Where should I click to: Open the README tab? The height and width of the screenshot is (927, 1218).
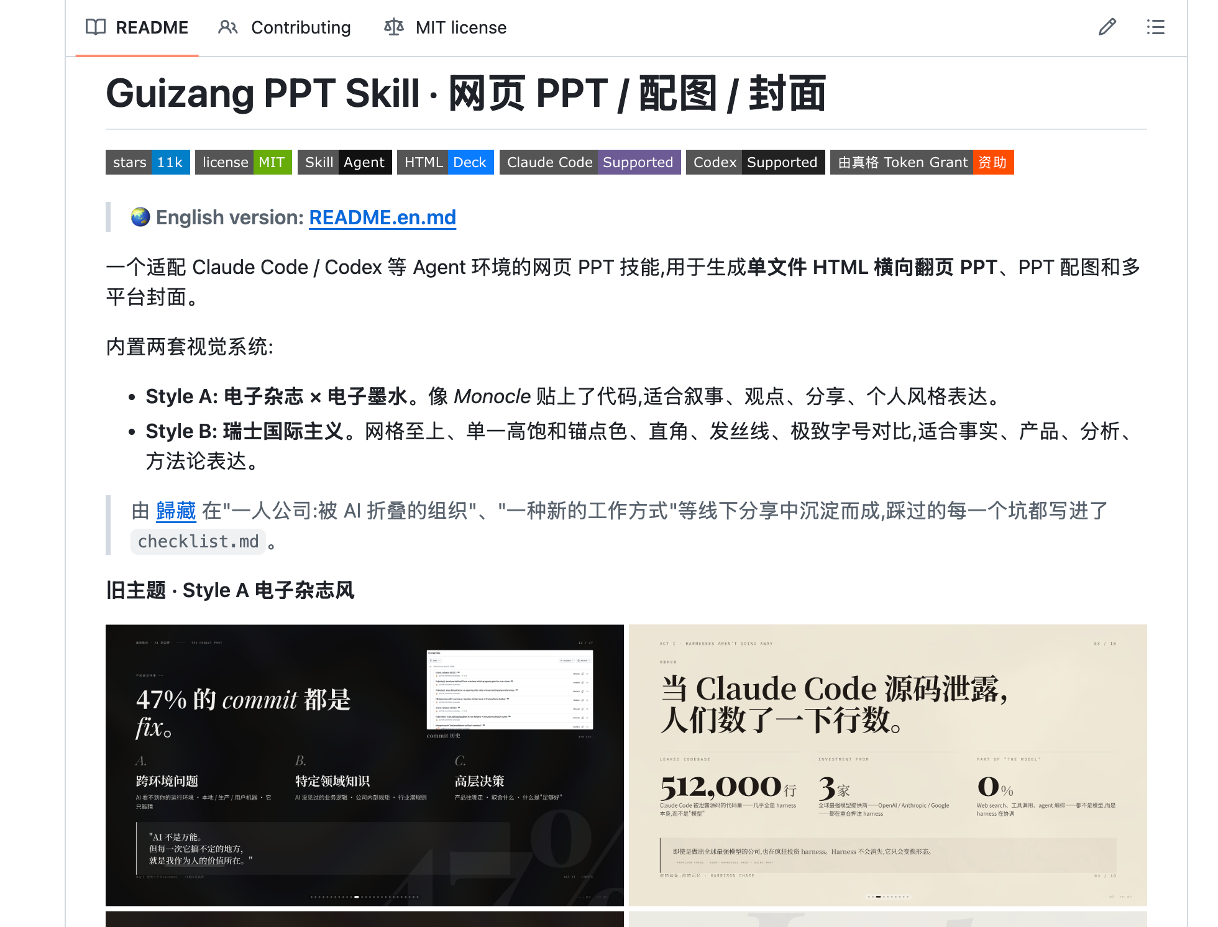(137, 27)
